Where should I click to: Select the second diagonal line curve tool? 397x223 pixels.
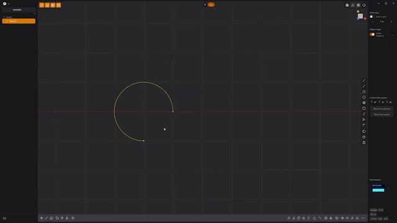pyautogui.click(x=364, y=86)
